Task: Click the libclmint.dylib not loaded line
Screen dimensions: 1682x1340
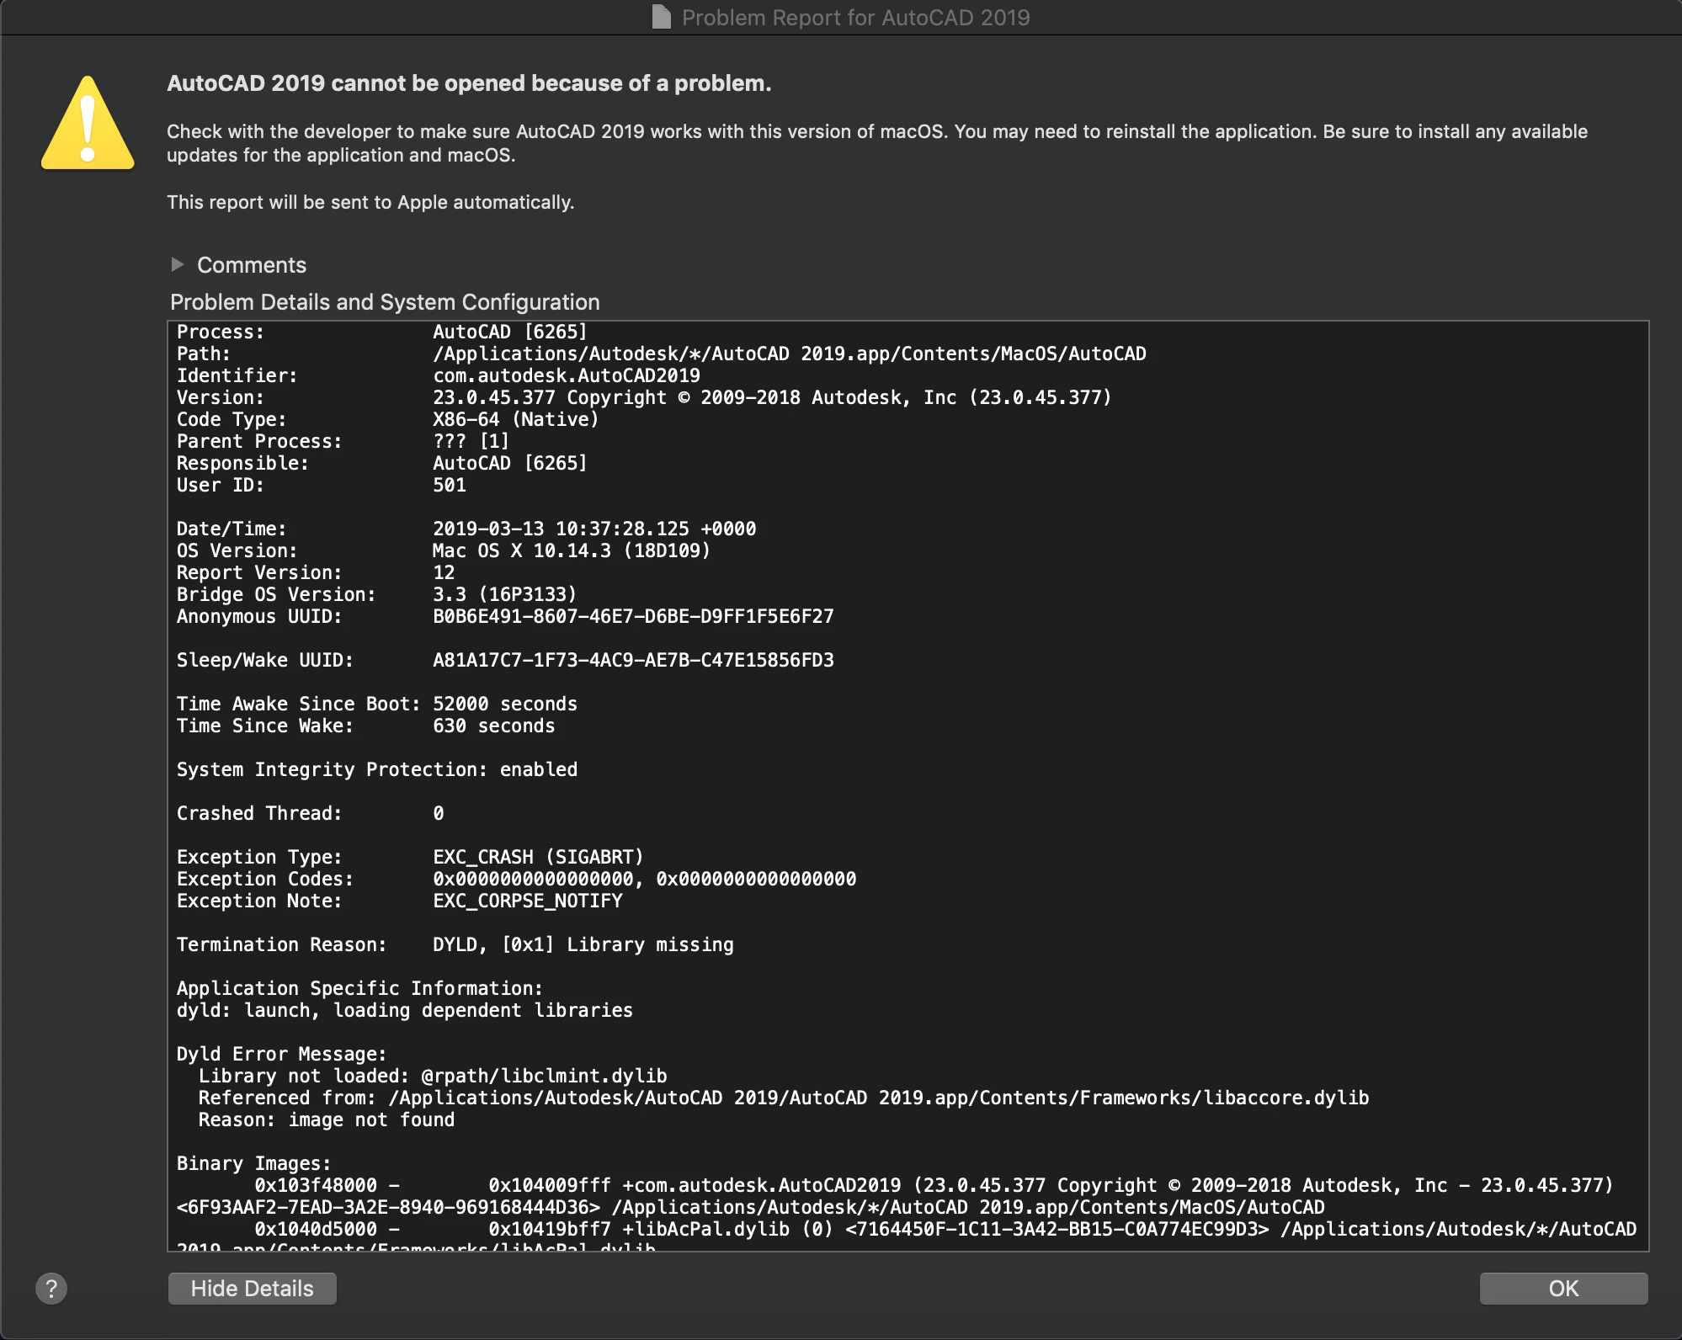Action: click(432, 1076)
